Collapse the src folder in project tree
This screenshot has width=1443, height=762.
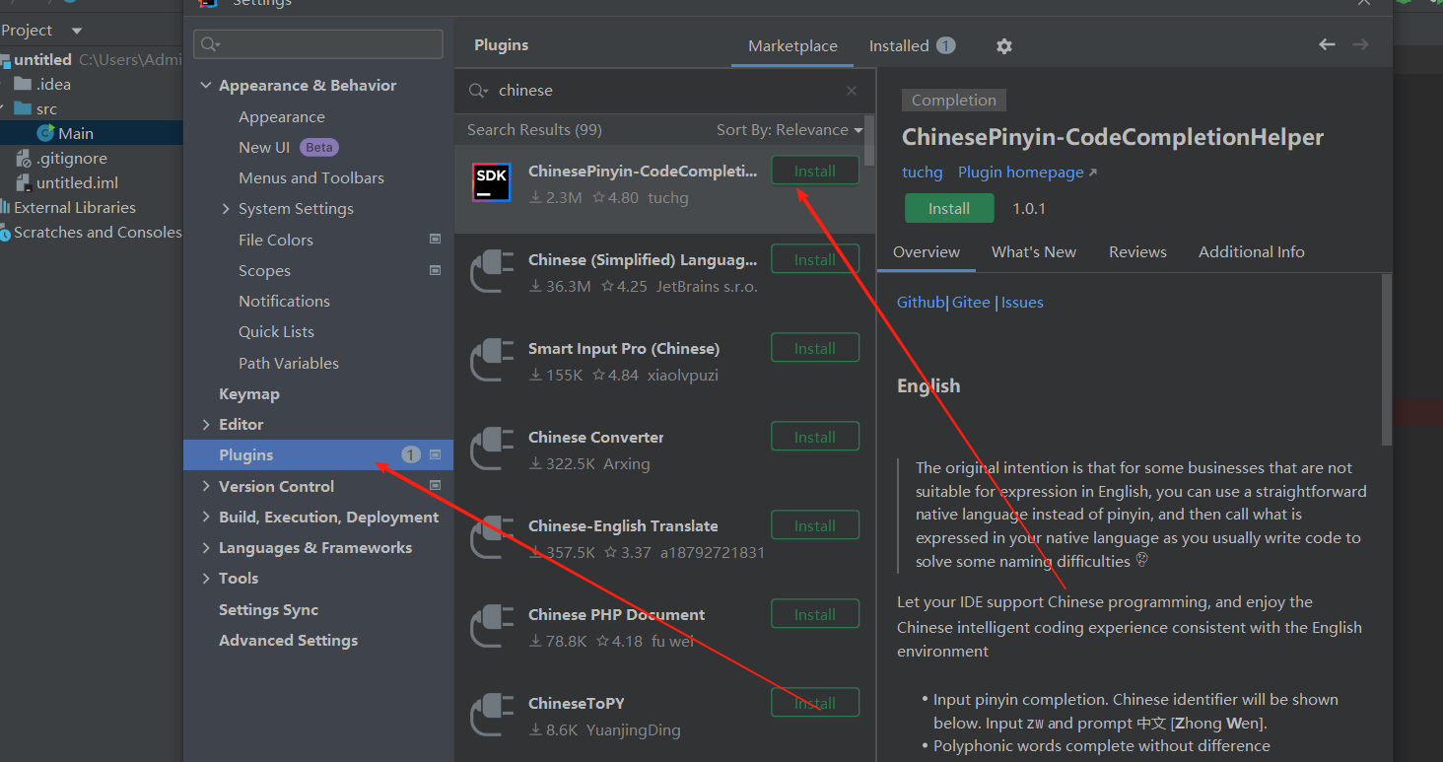tap(4, 108)
